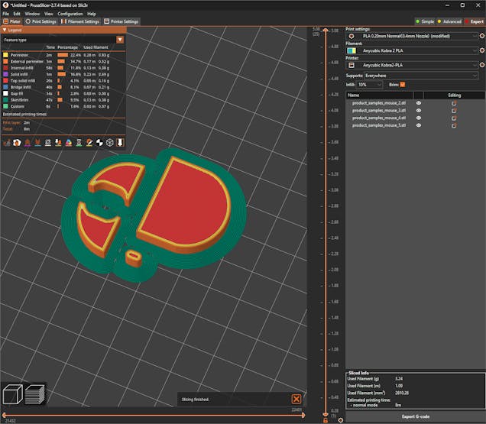Click the printer preset icon beside Anycubic Kobra2-PLA

pyautogui.click(x=351, y=66)
